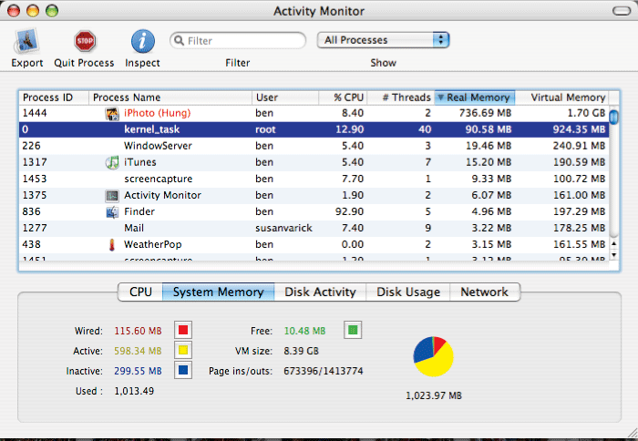
Task: Switch to the Network tab
Action: (x=484, y=292)
